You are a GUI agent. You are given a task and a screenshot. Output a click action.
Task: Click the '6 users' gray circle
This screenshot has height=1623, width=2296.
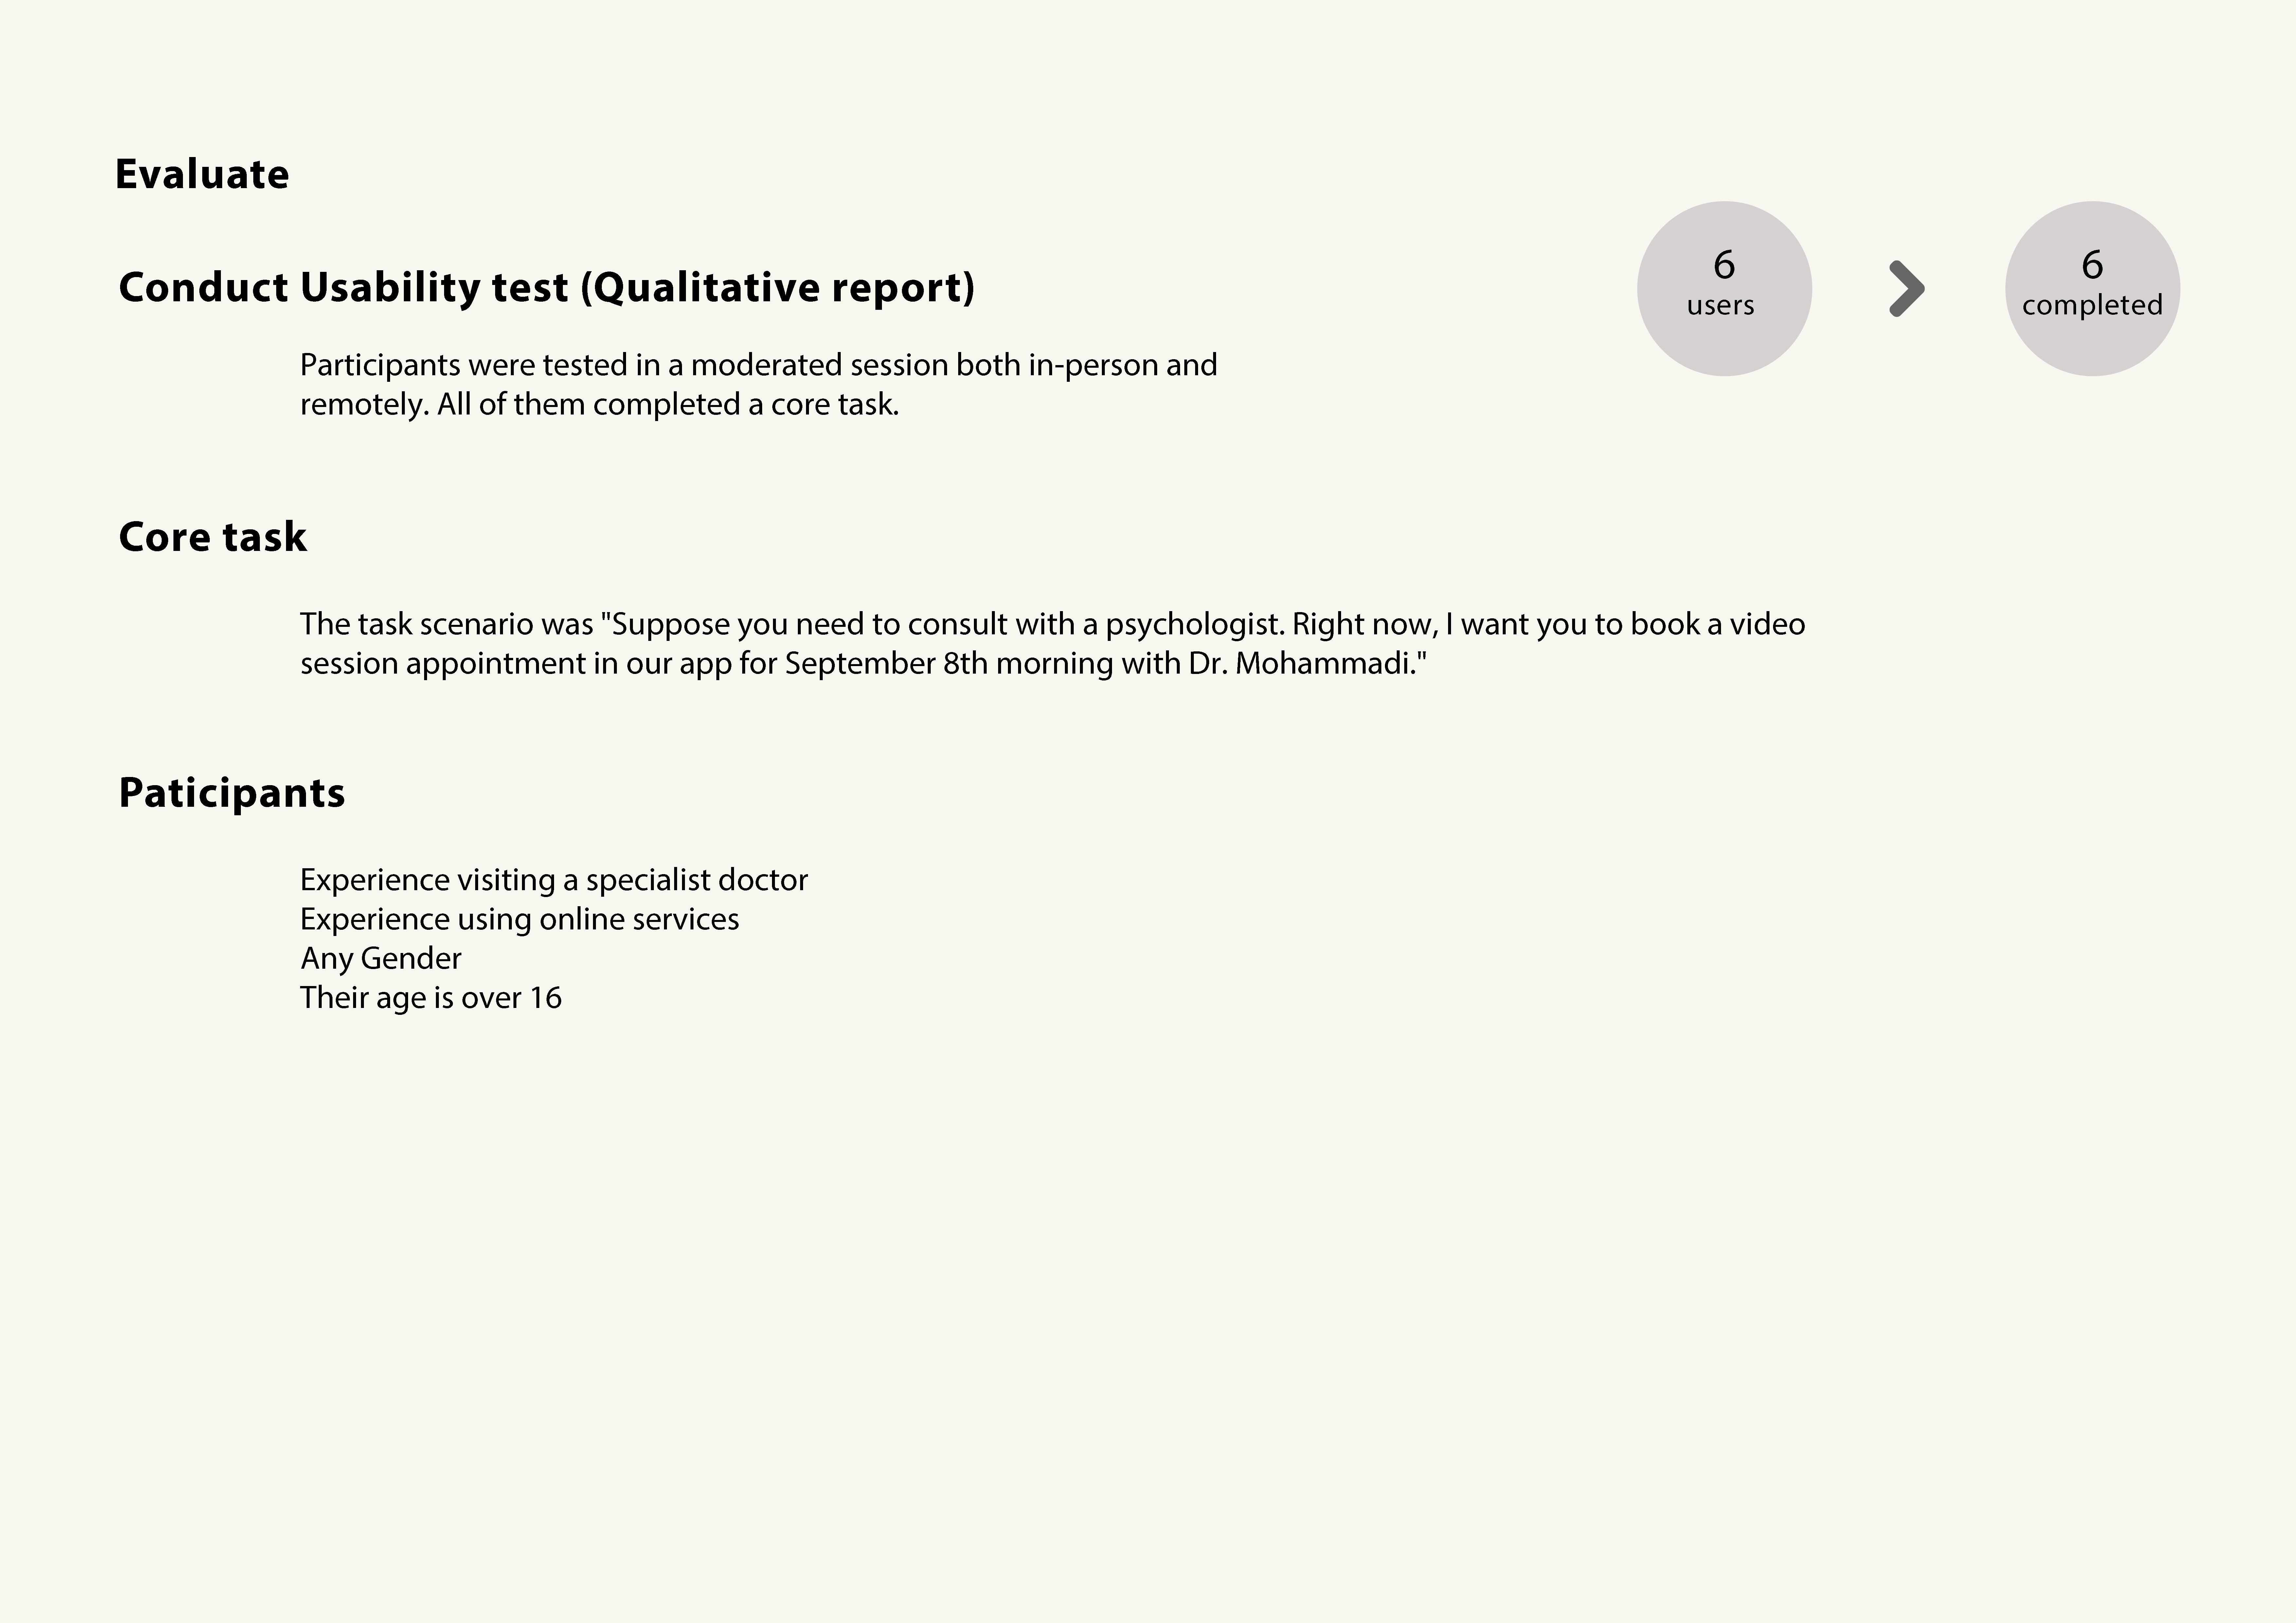pyautogui.click(x=1724, y=289)
